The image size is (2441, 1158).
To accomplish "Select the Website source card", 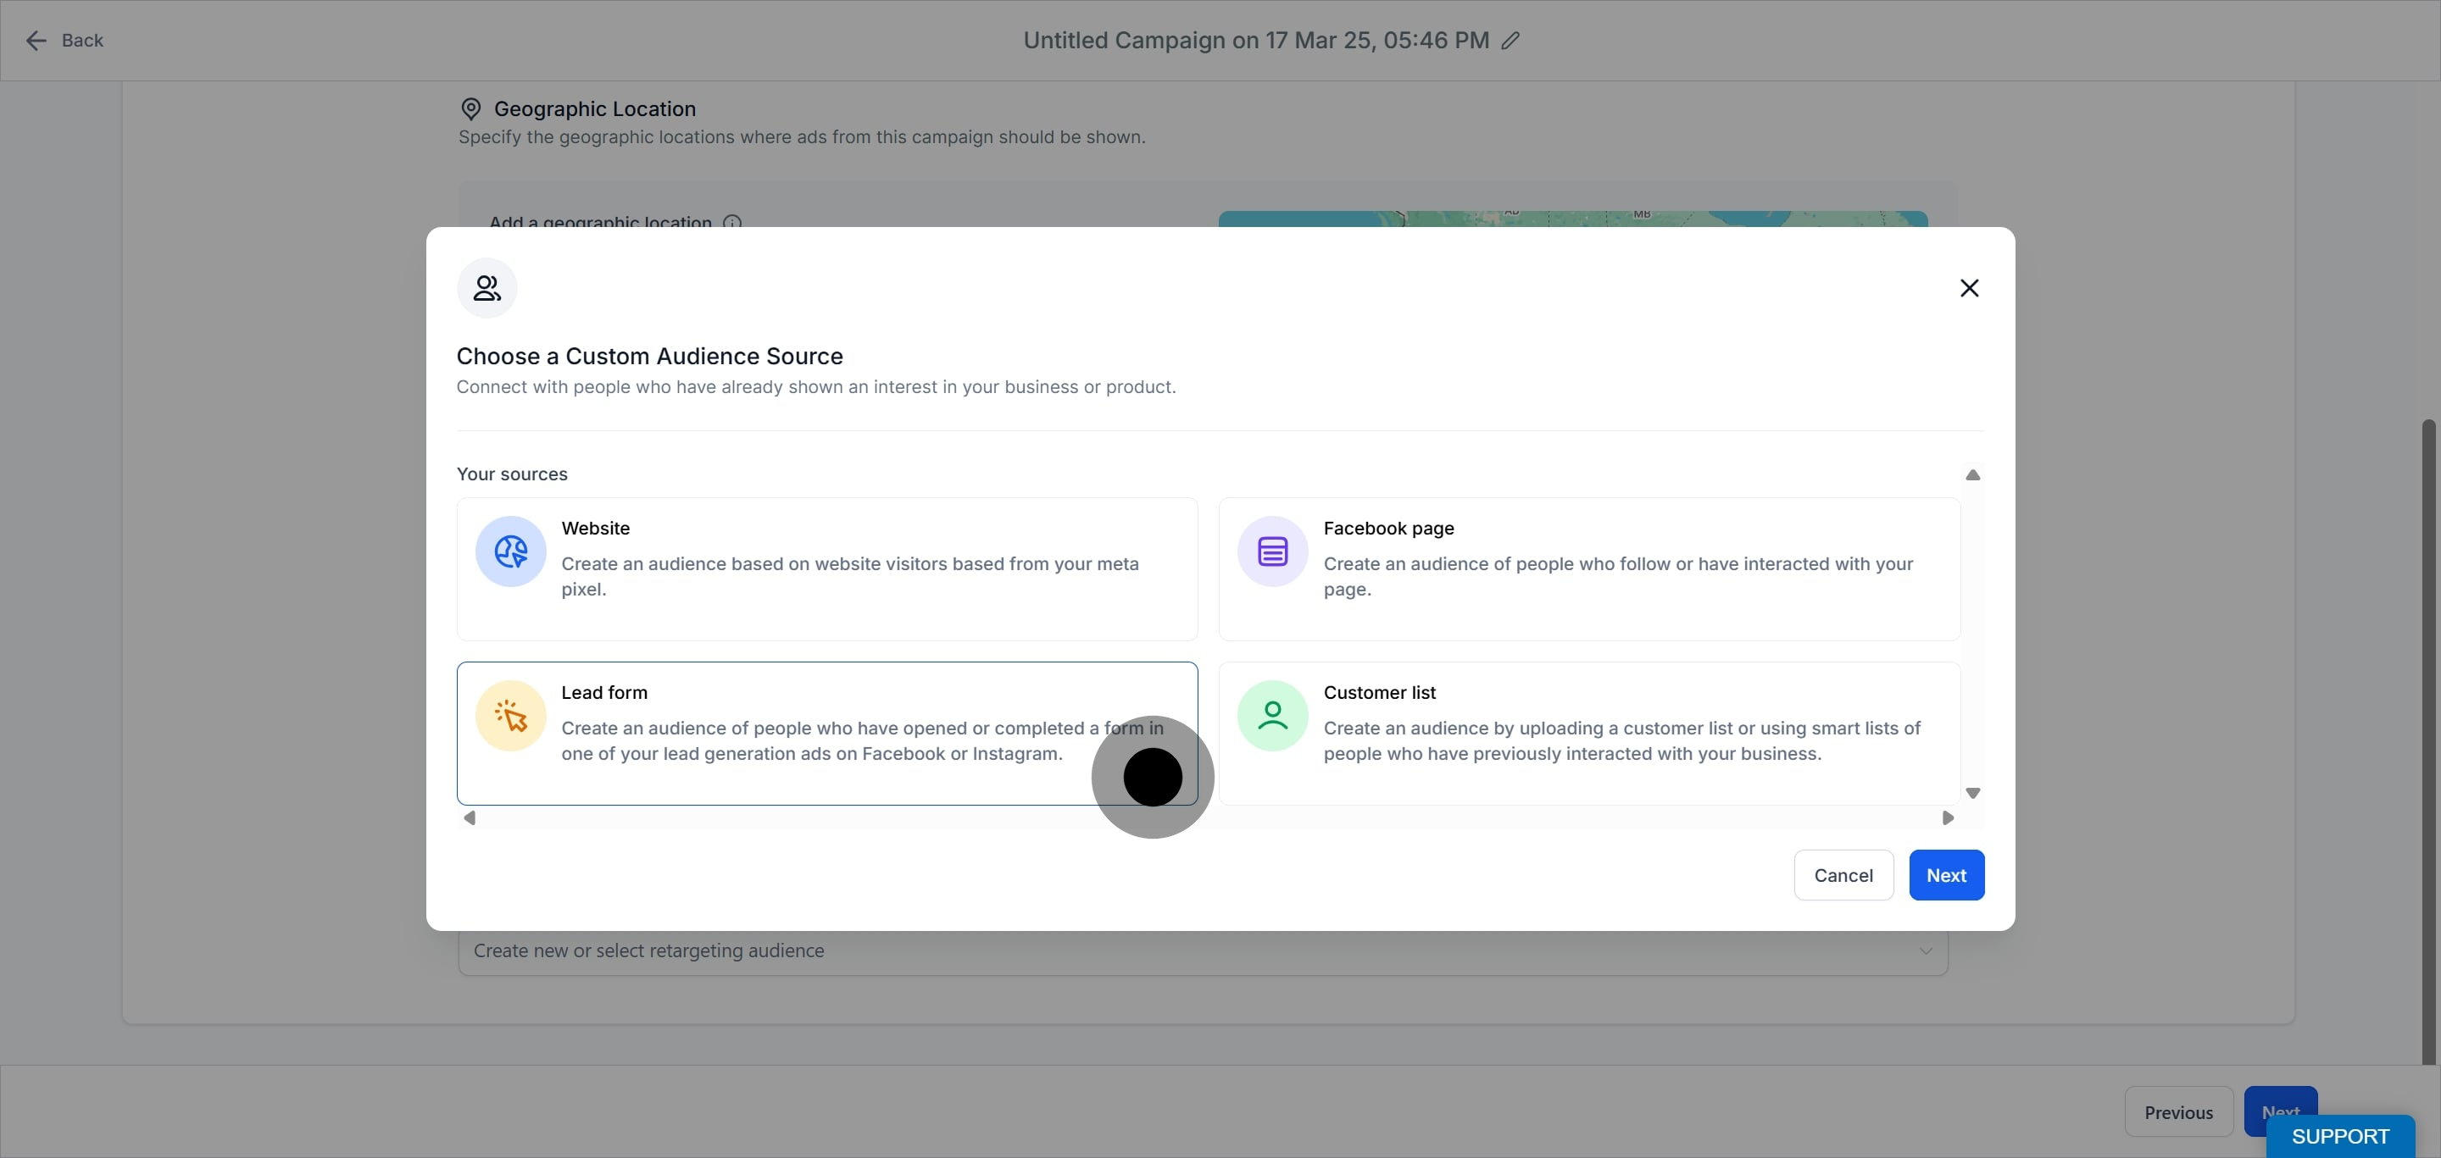I will (826, 569).
